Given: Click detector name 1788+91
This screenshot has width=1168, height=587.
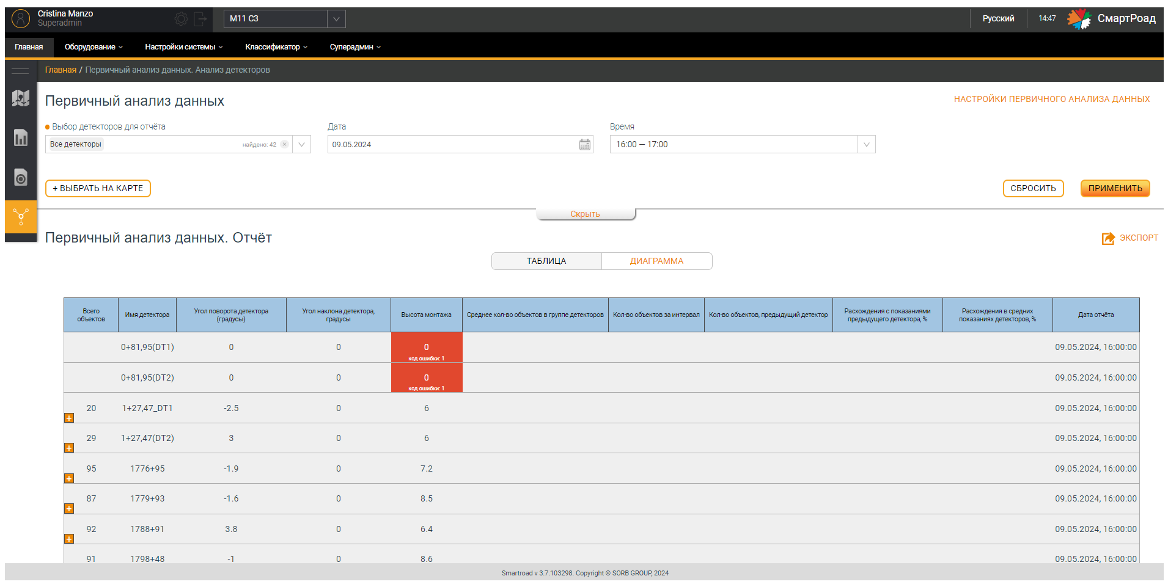Looking at the screenshot, I should pos(147,530).
